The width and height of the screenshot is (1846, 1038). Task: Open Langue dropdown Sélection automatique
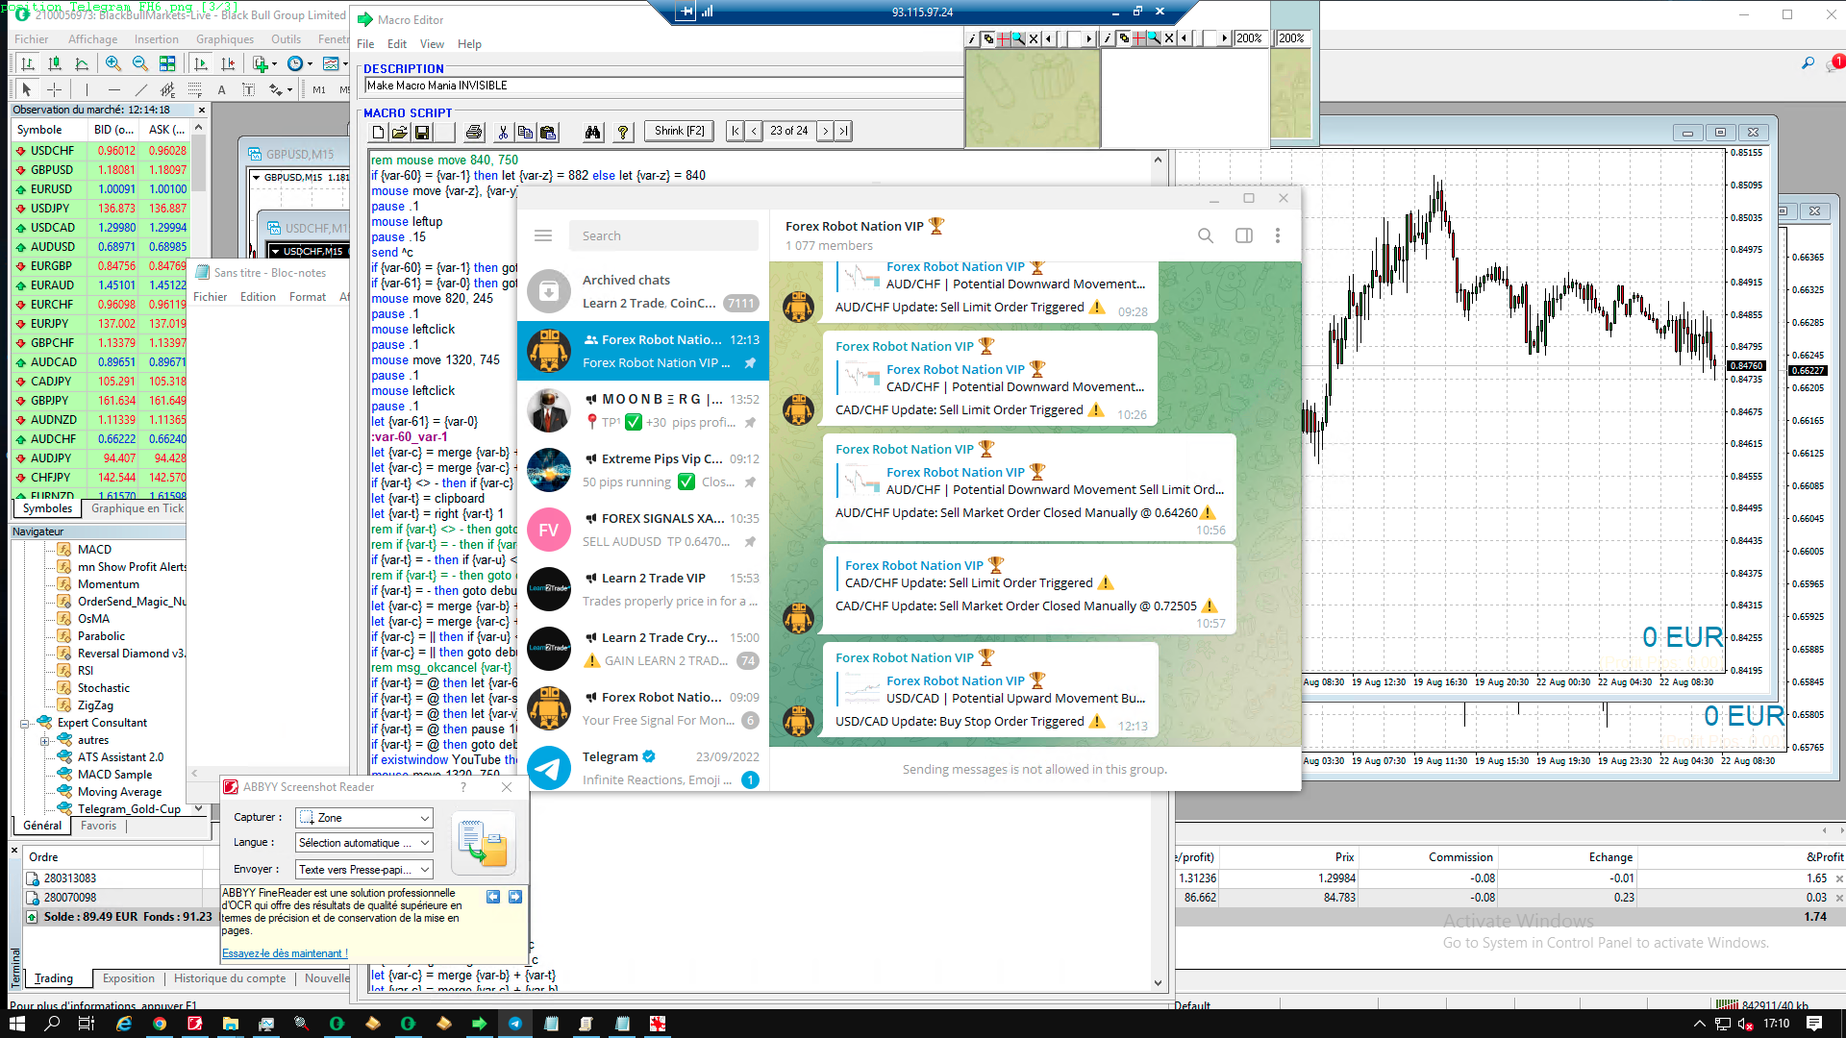tap(364, 843)
